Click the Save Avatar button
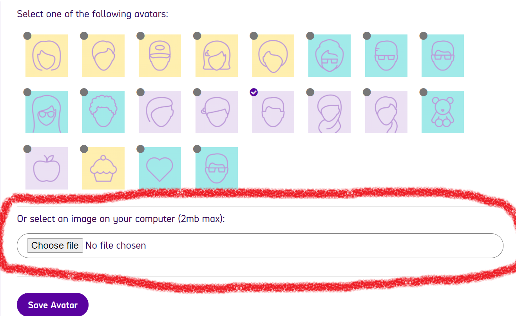The width and height of the screenshot is (516, 316). [53, 305]
